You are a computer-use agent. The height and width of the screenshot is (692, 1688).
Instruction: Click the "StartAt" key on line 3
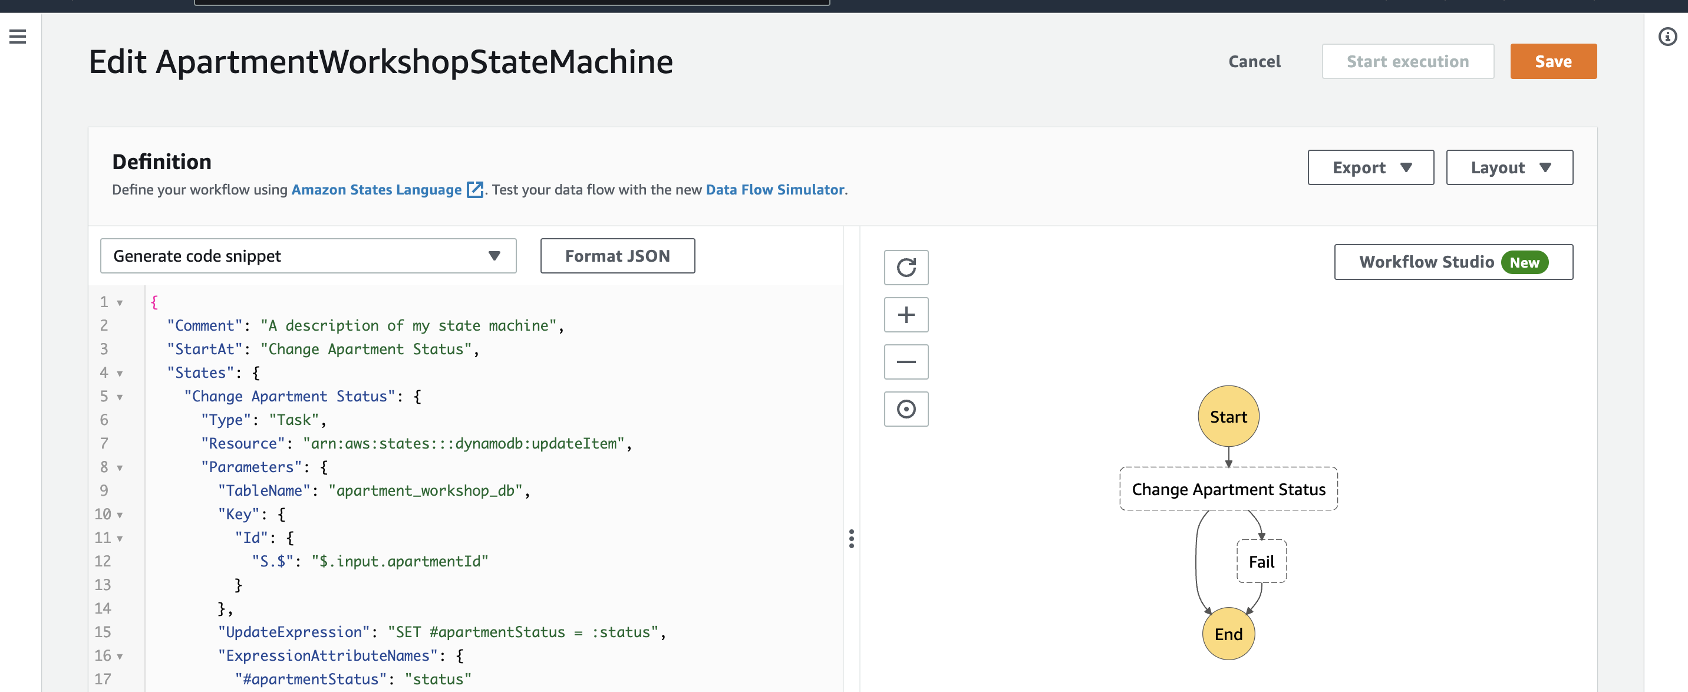(205, 350)
